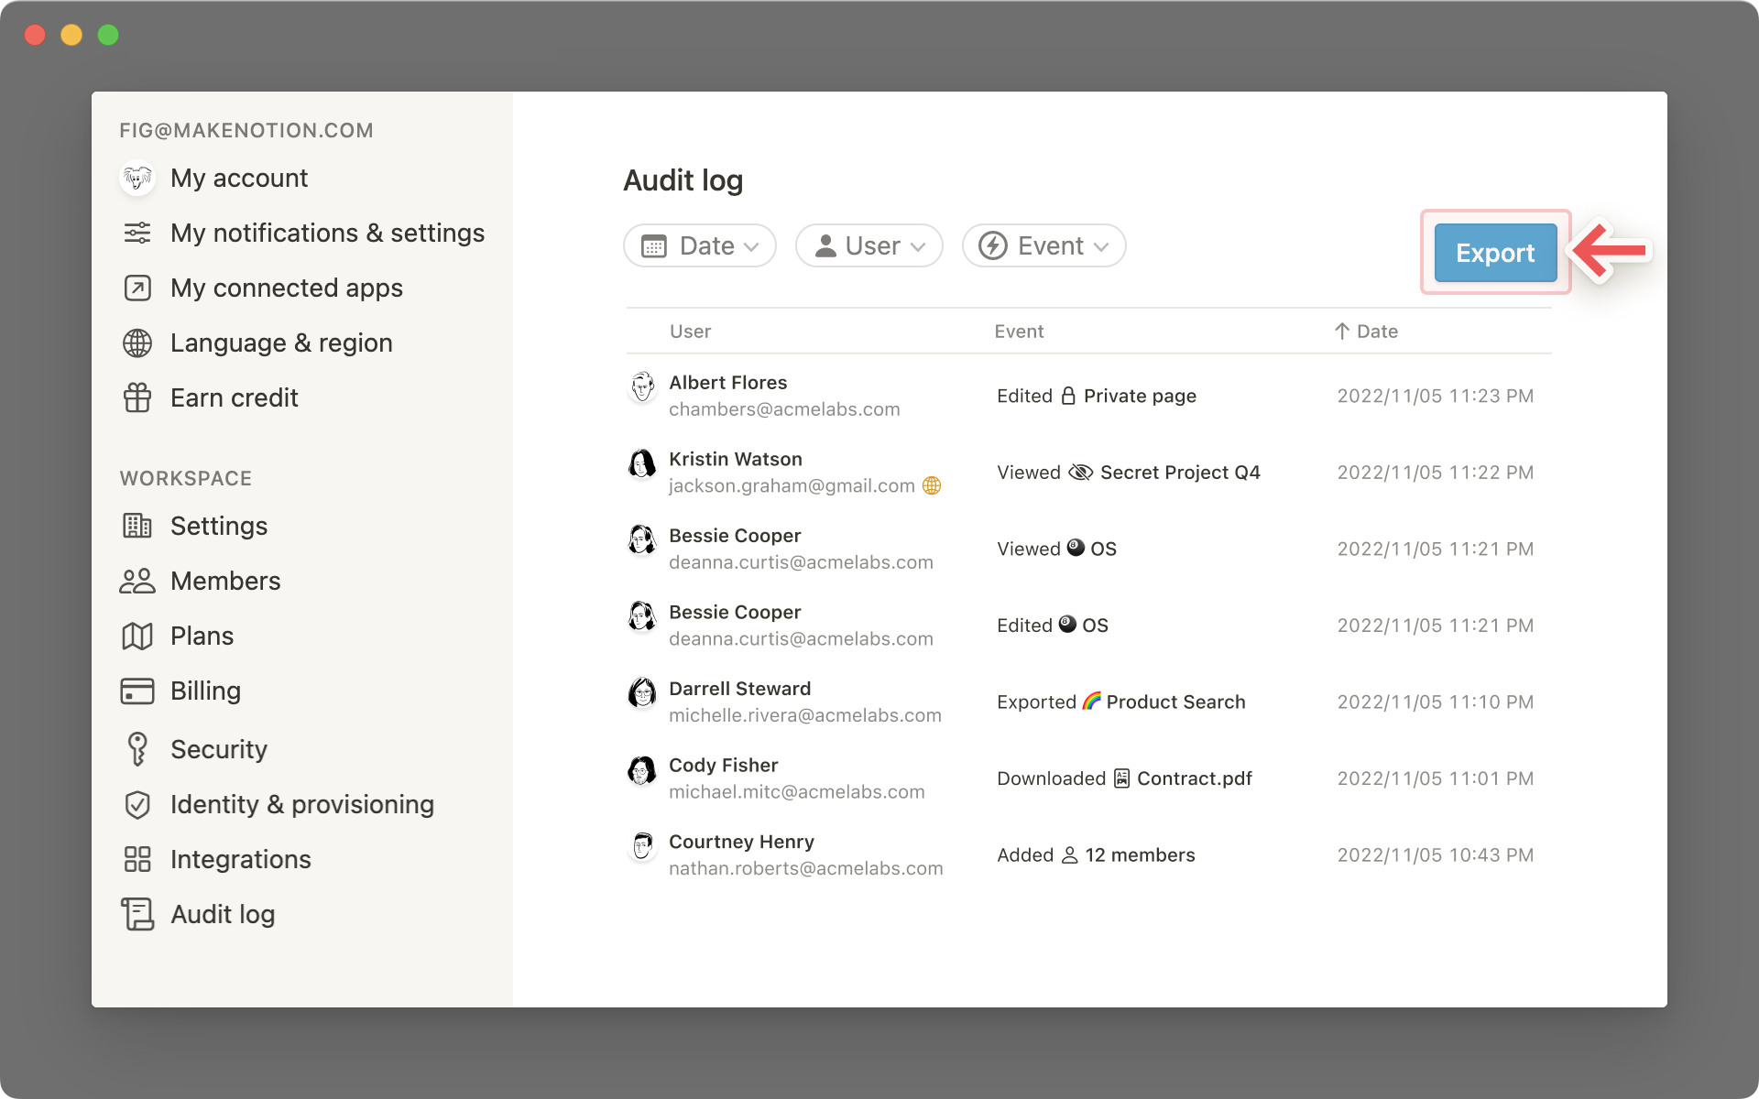Viewport: 1759px width, 1099px height.
Task: Open the key icon for Security settings
Action: [137, 749]
